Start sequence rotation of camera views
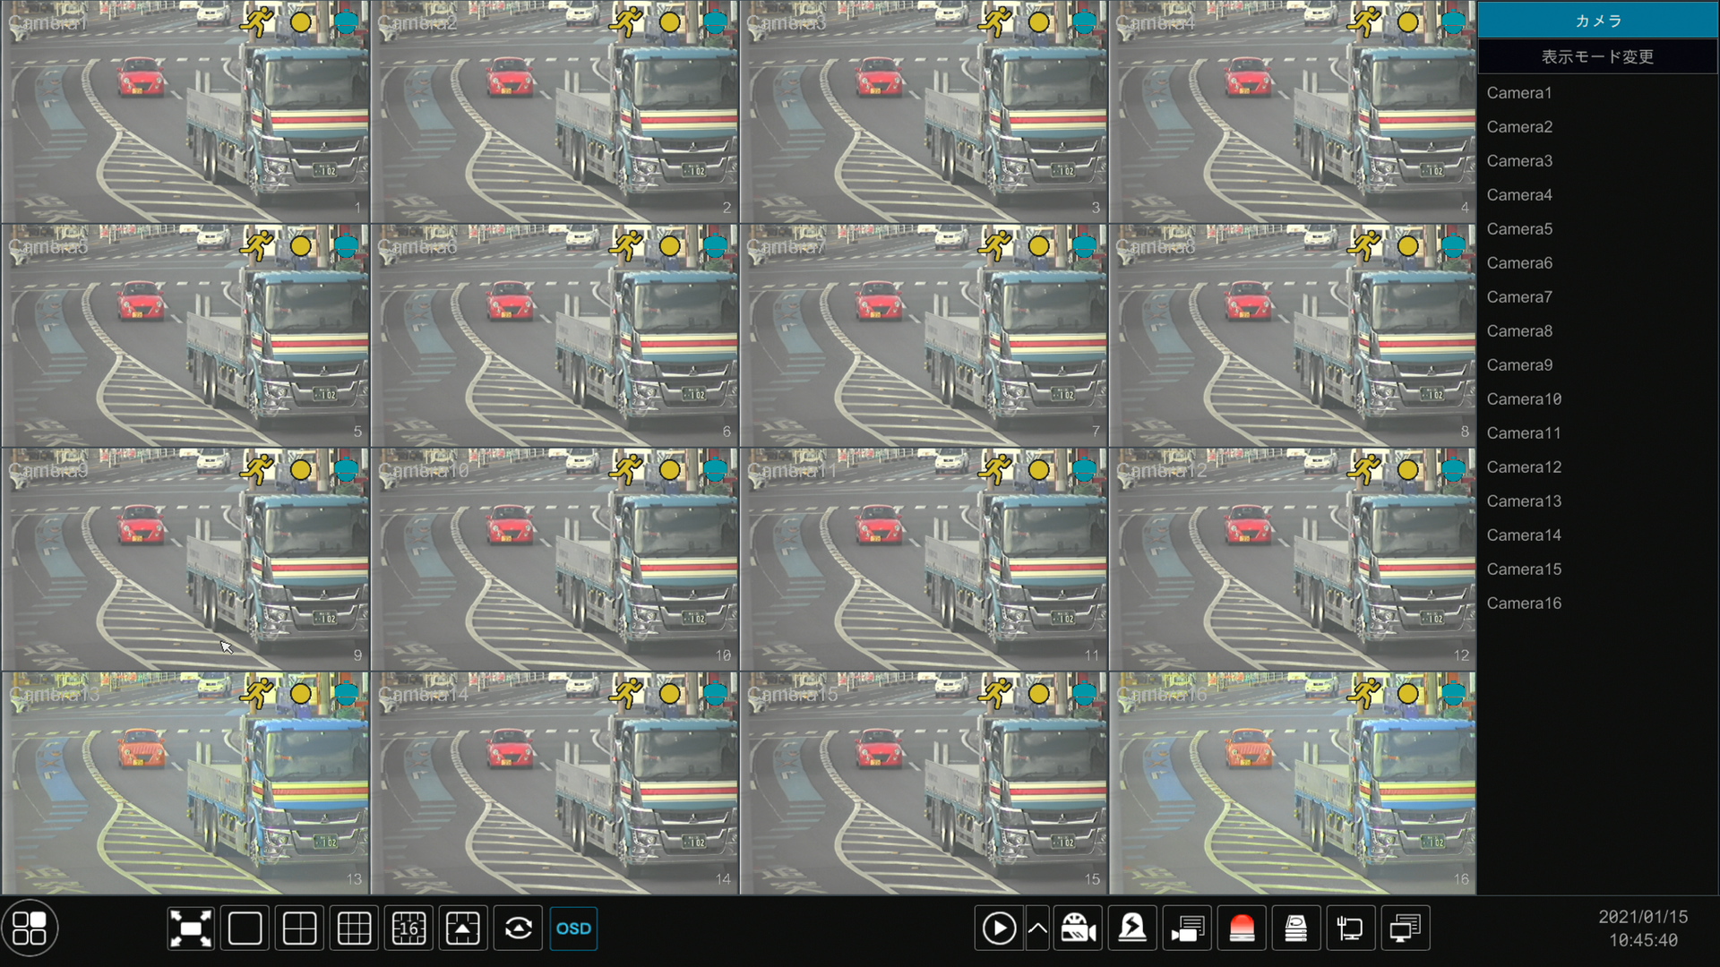The image size is (1720, 967). click(518, 928)
